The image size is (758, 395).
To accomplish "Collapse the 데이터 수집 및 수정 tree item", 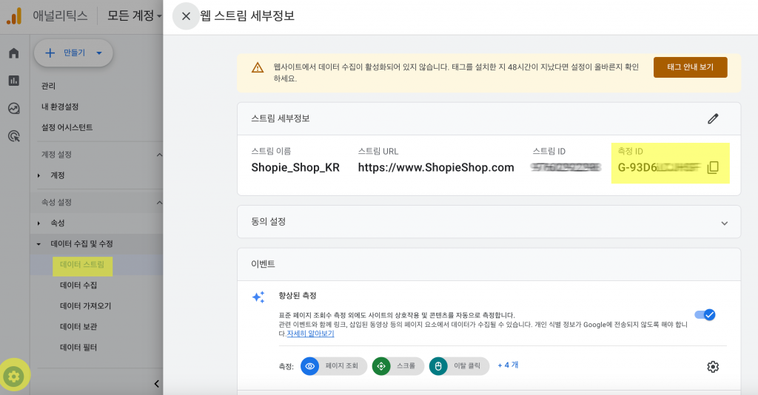I will click(x=38, y=244).
